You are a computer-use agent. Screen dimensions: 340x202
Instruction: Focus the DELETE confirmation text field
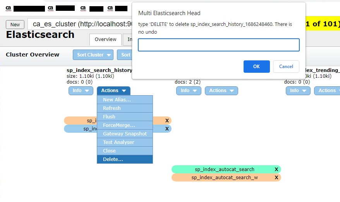coord(219,45)
